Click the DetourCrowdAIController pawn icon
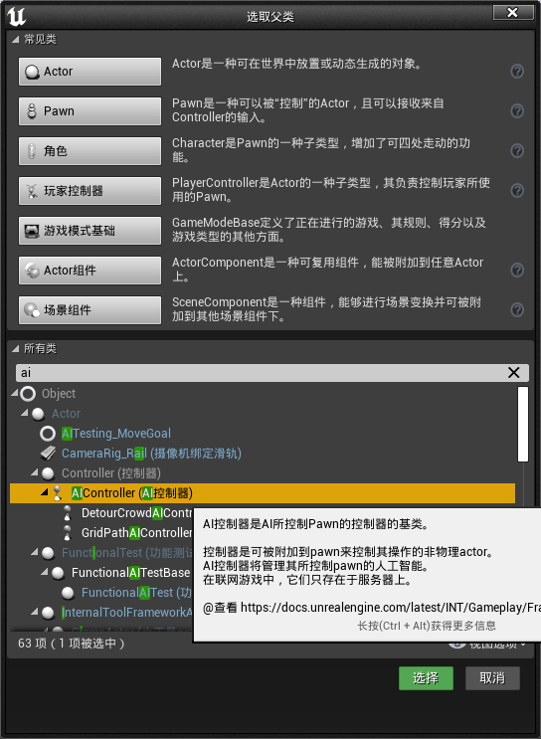The height and width of the screenshot is (739, 541). pyautogui.click(x=68, y=513)
